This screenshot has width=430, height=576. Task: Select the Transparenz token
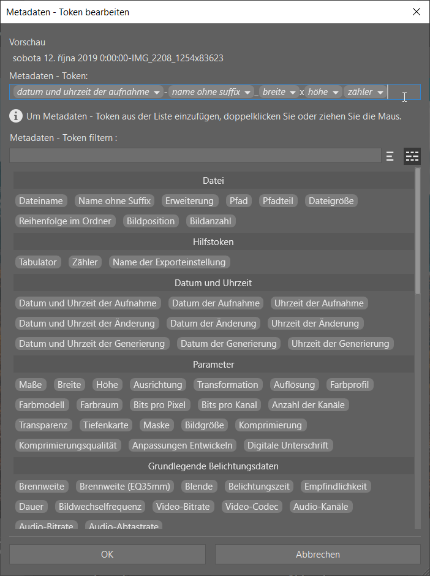click(43, 425)
